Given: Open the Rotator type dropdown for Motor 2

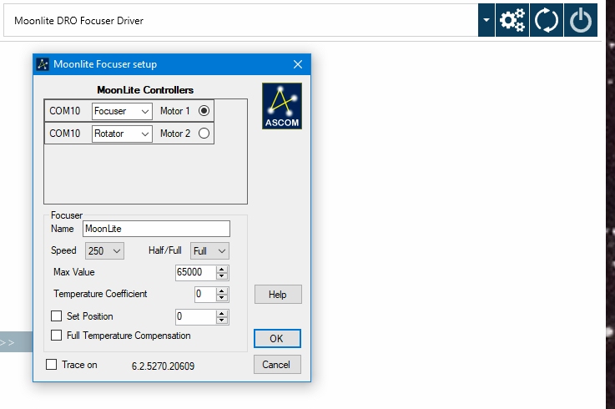Looking at the screenshot, I should (122, 134).
